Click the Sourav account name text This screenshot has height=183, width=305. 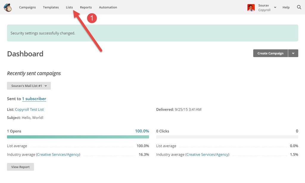pos(264,5)
